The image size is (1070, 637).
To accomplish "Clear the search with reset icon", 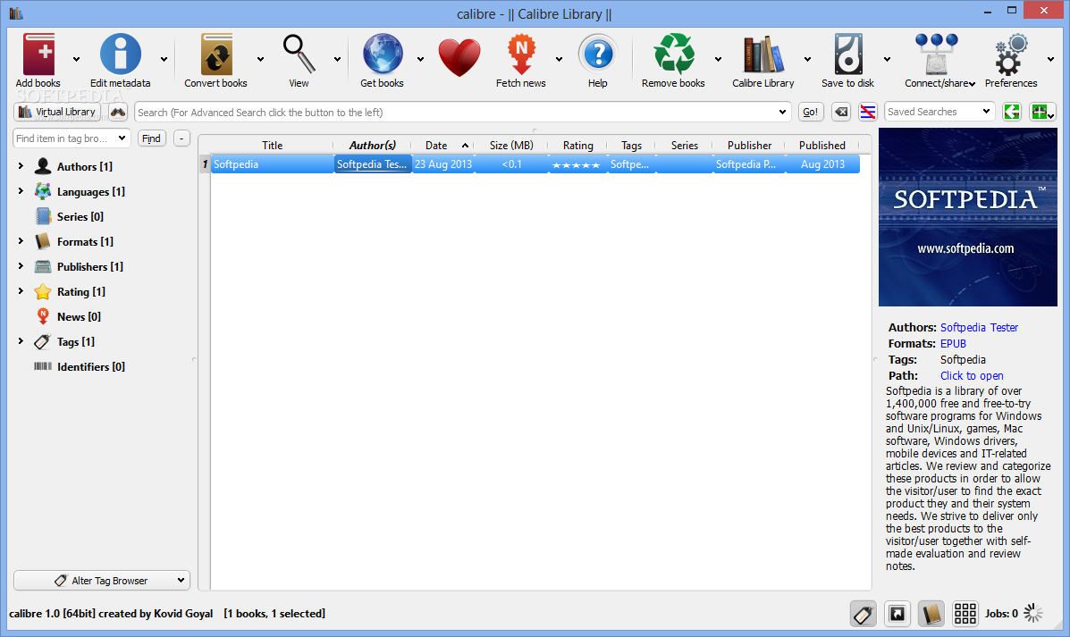I will click(x=841, y=112).
